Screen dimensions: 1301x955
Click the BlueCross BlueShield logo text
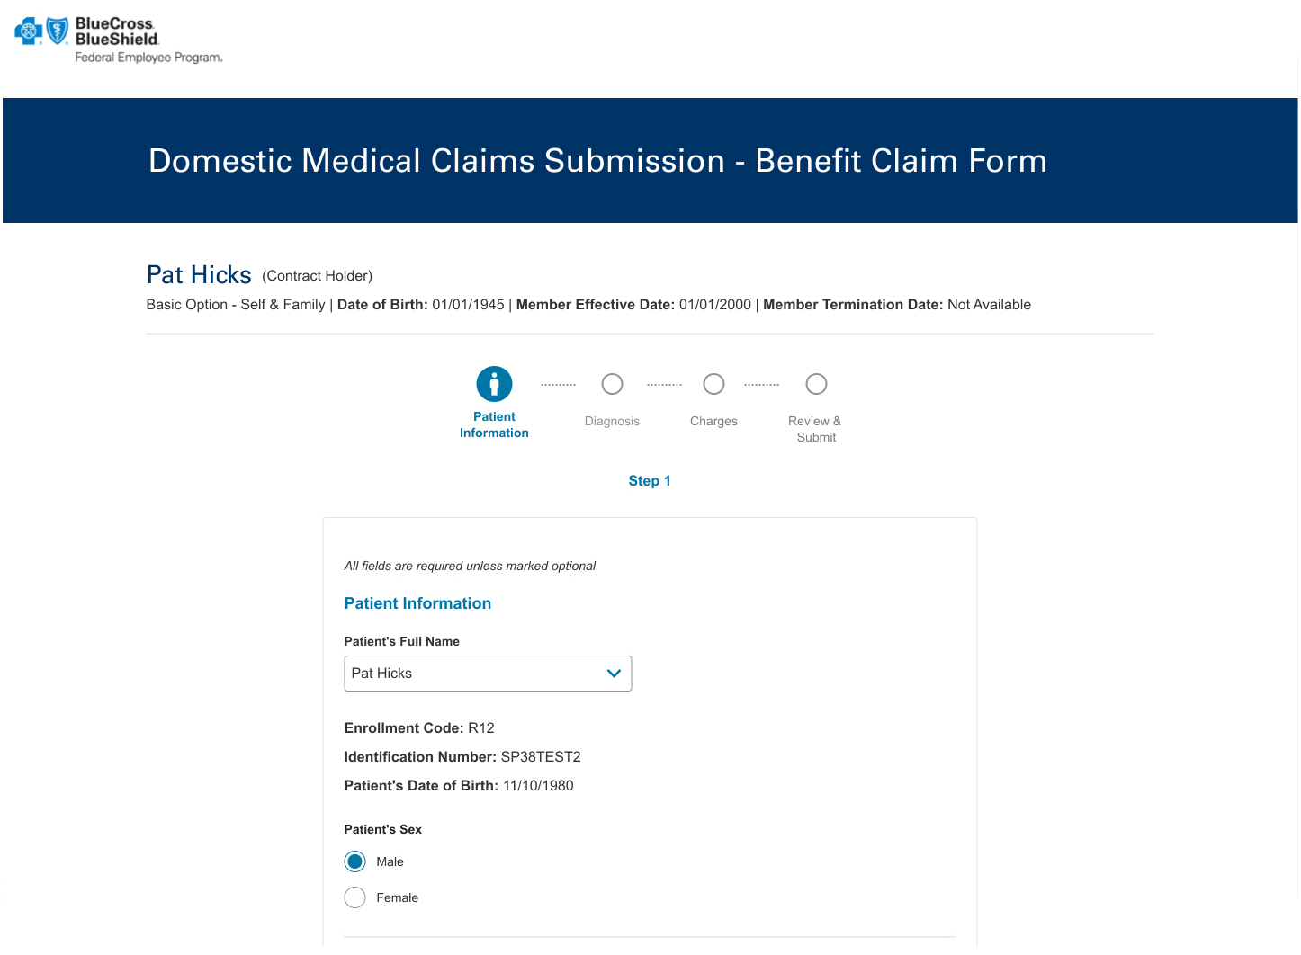(x=116, y=31)
